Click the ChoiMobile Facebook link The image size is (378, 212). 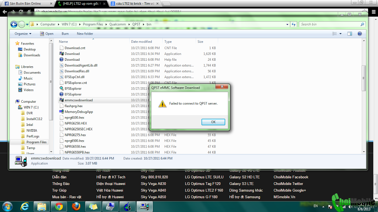click(291, 177)
